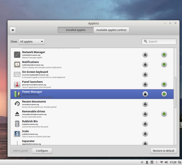Select the Notifications row title
Image resolution: width=182 pixels, height=165 pixels.
pyautogui.click(x=31, y=62)
